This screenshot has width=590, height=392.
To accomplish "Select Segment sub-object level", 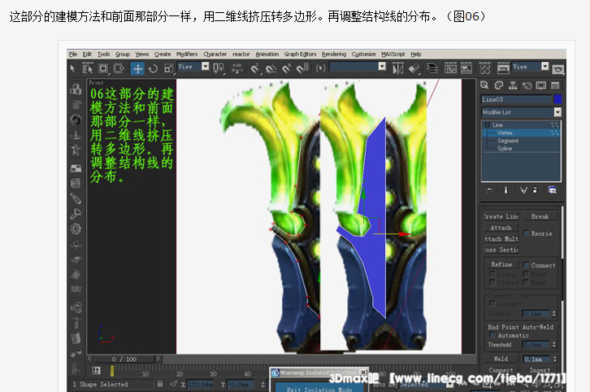I will pos(508,141).
